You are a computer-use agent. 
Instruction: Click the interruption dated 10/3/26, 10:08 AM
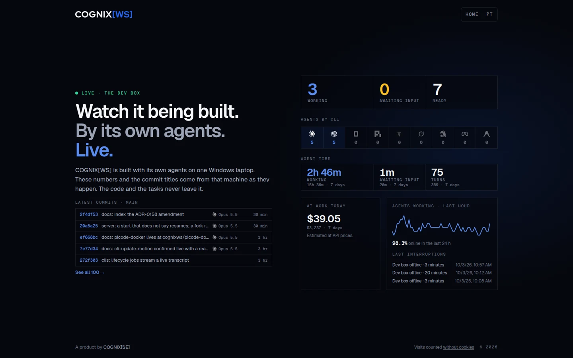pos(442,281)
